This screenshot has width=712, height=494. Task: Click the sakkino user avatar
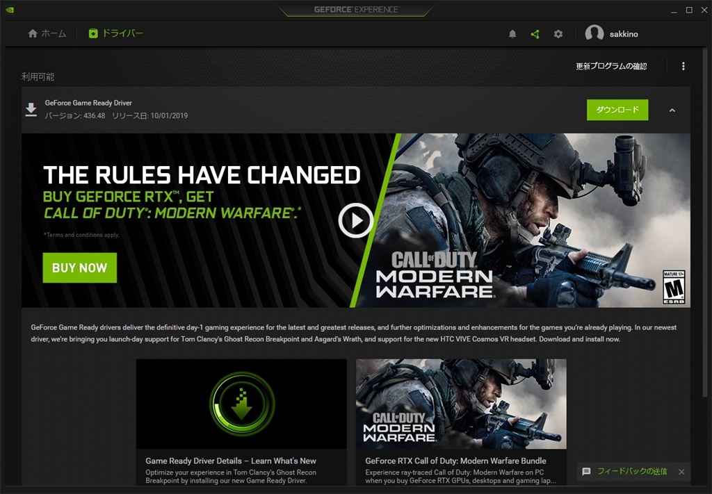click(x=594, y=33)
